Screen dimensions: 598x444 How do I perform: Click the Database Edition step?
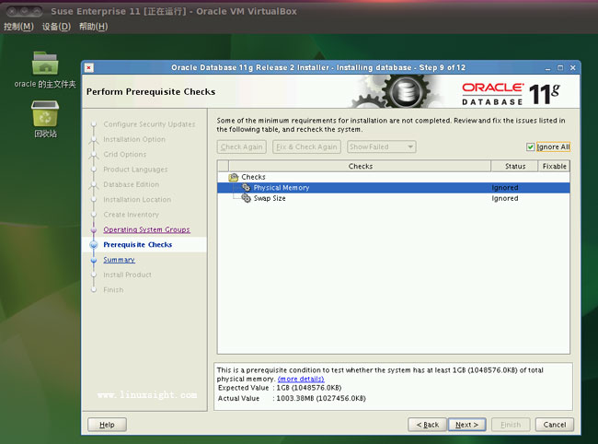[x=132, y=184]
